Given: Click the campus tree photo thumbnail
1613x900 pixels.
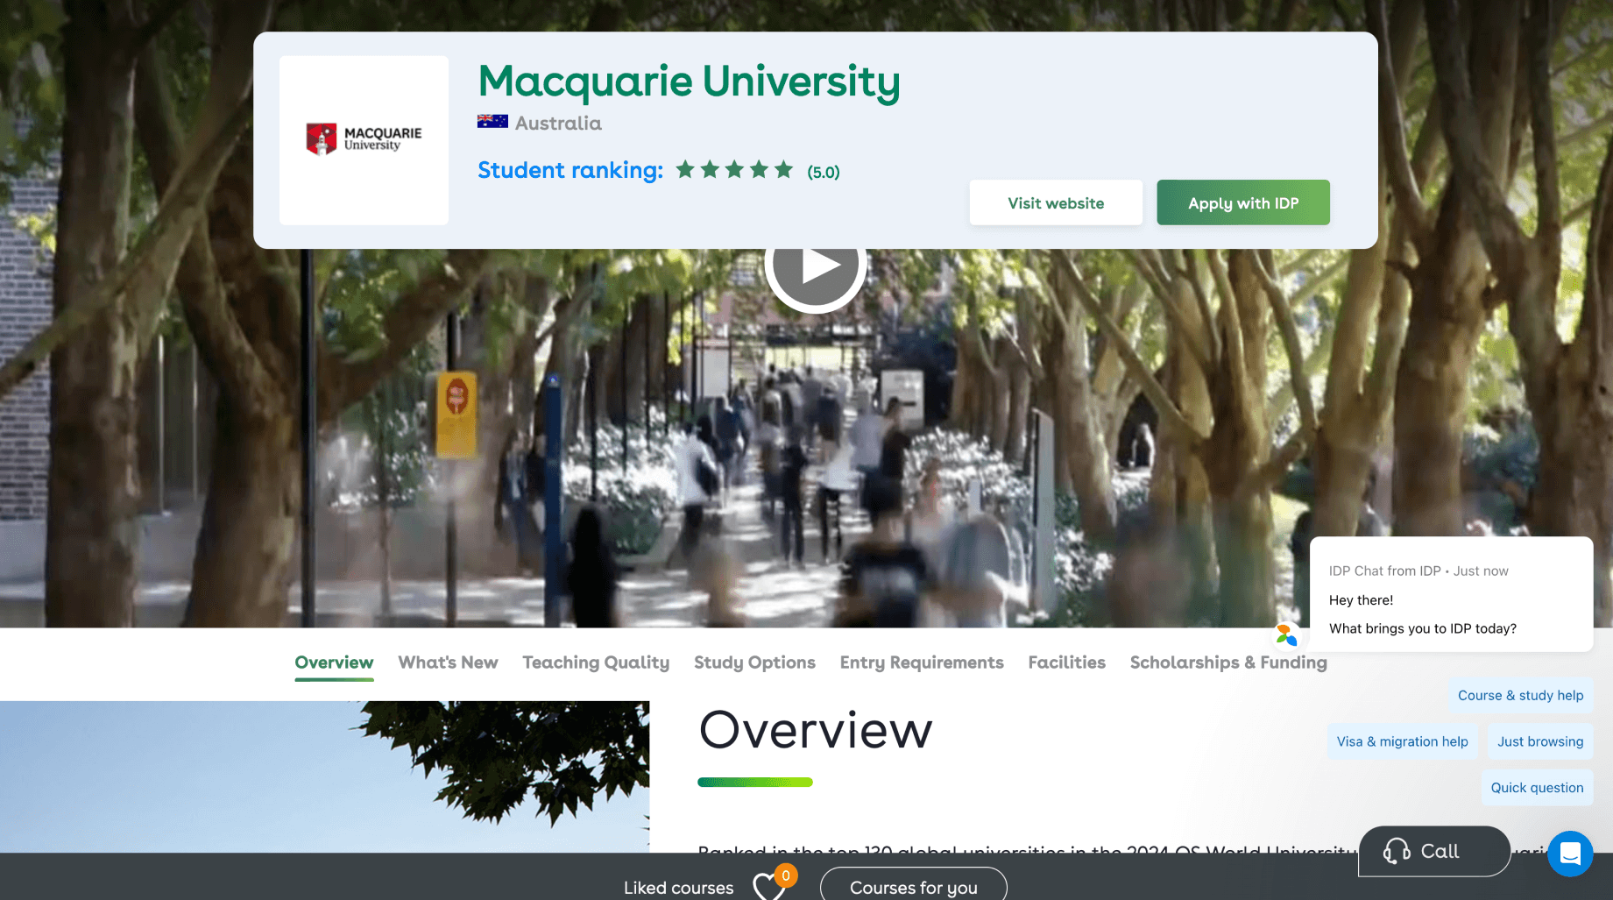Looking at the screenshot, I should [x=324, y=776].
